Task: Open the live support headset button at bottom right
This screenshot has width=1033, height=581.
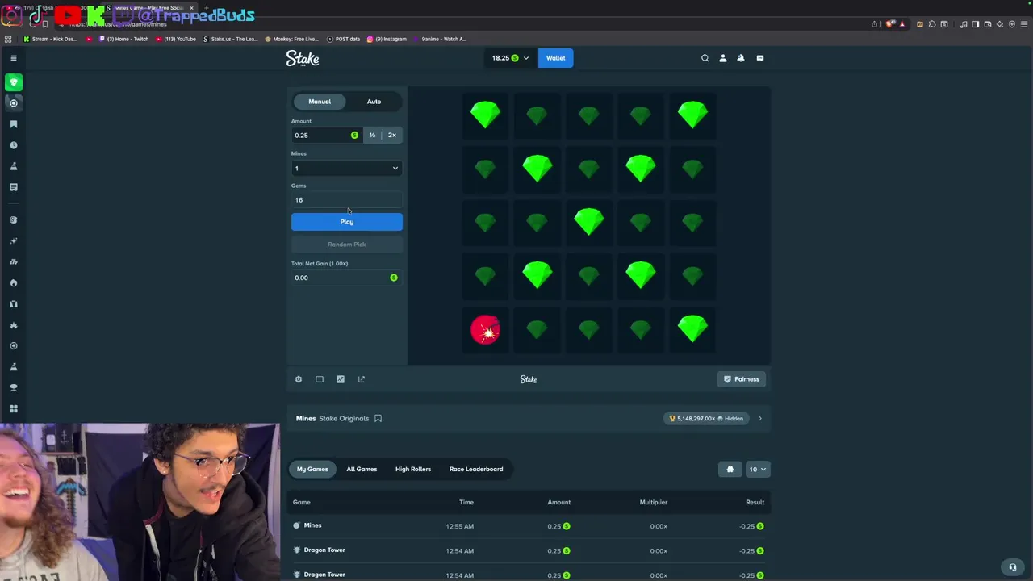Action: 1013,566
